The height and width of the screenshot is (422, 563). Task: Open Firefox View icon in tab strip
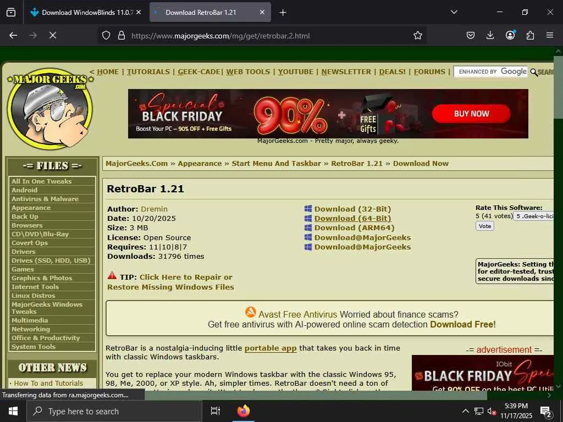click(11, 12)
